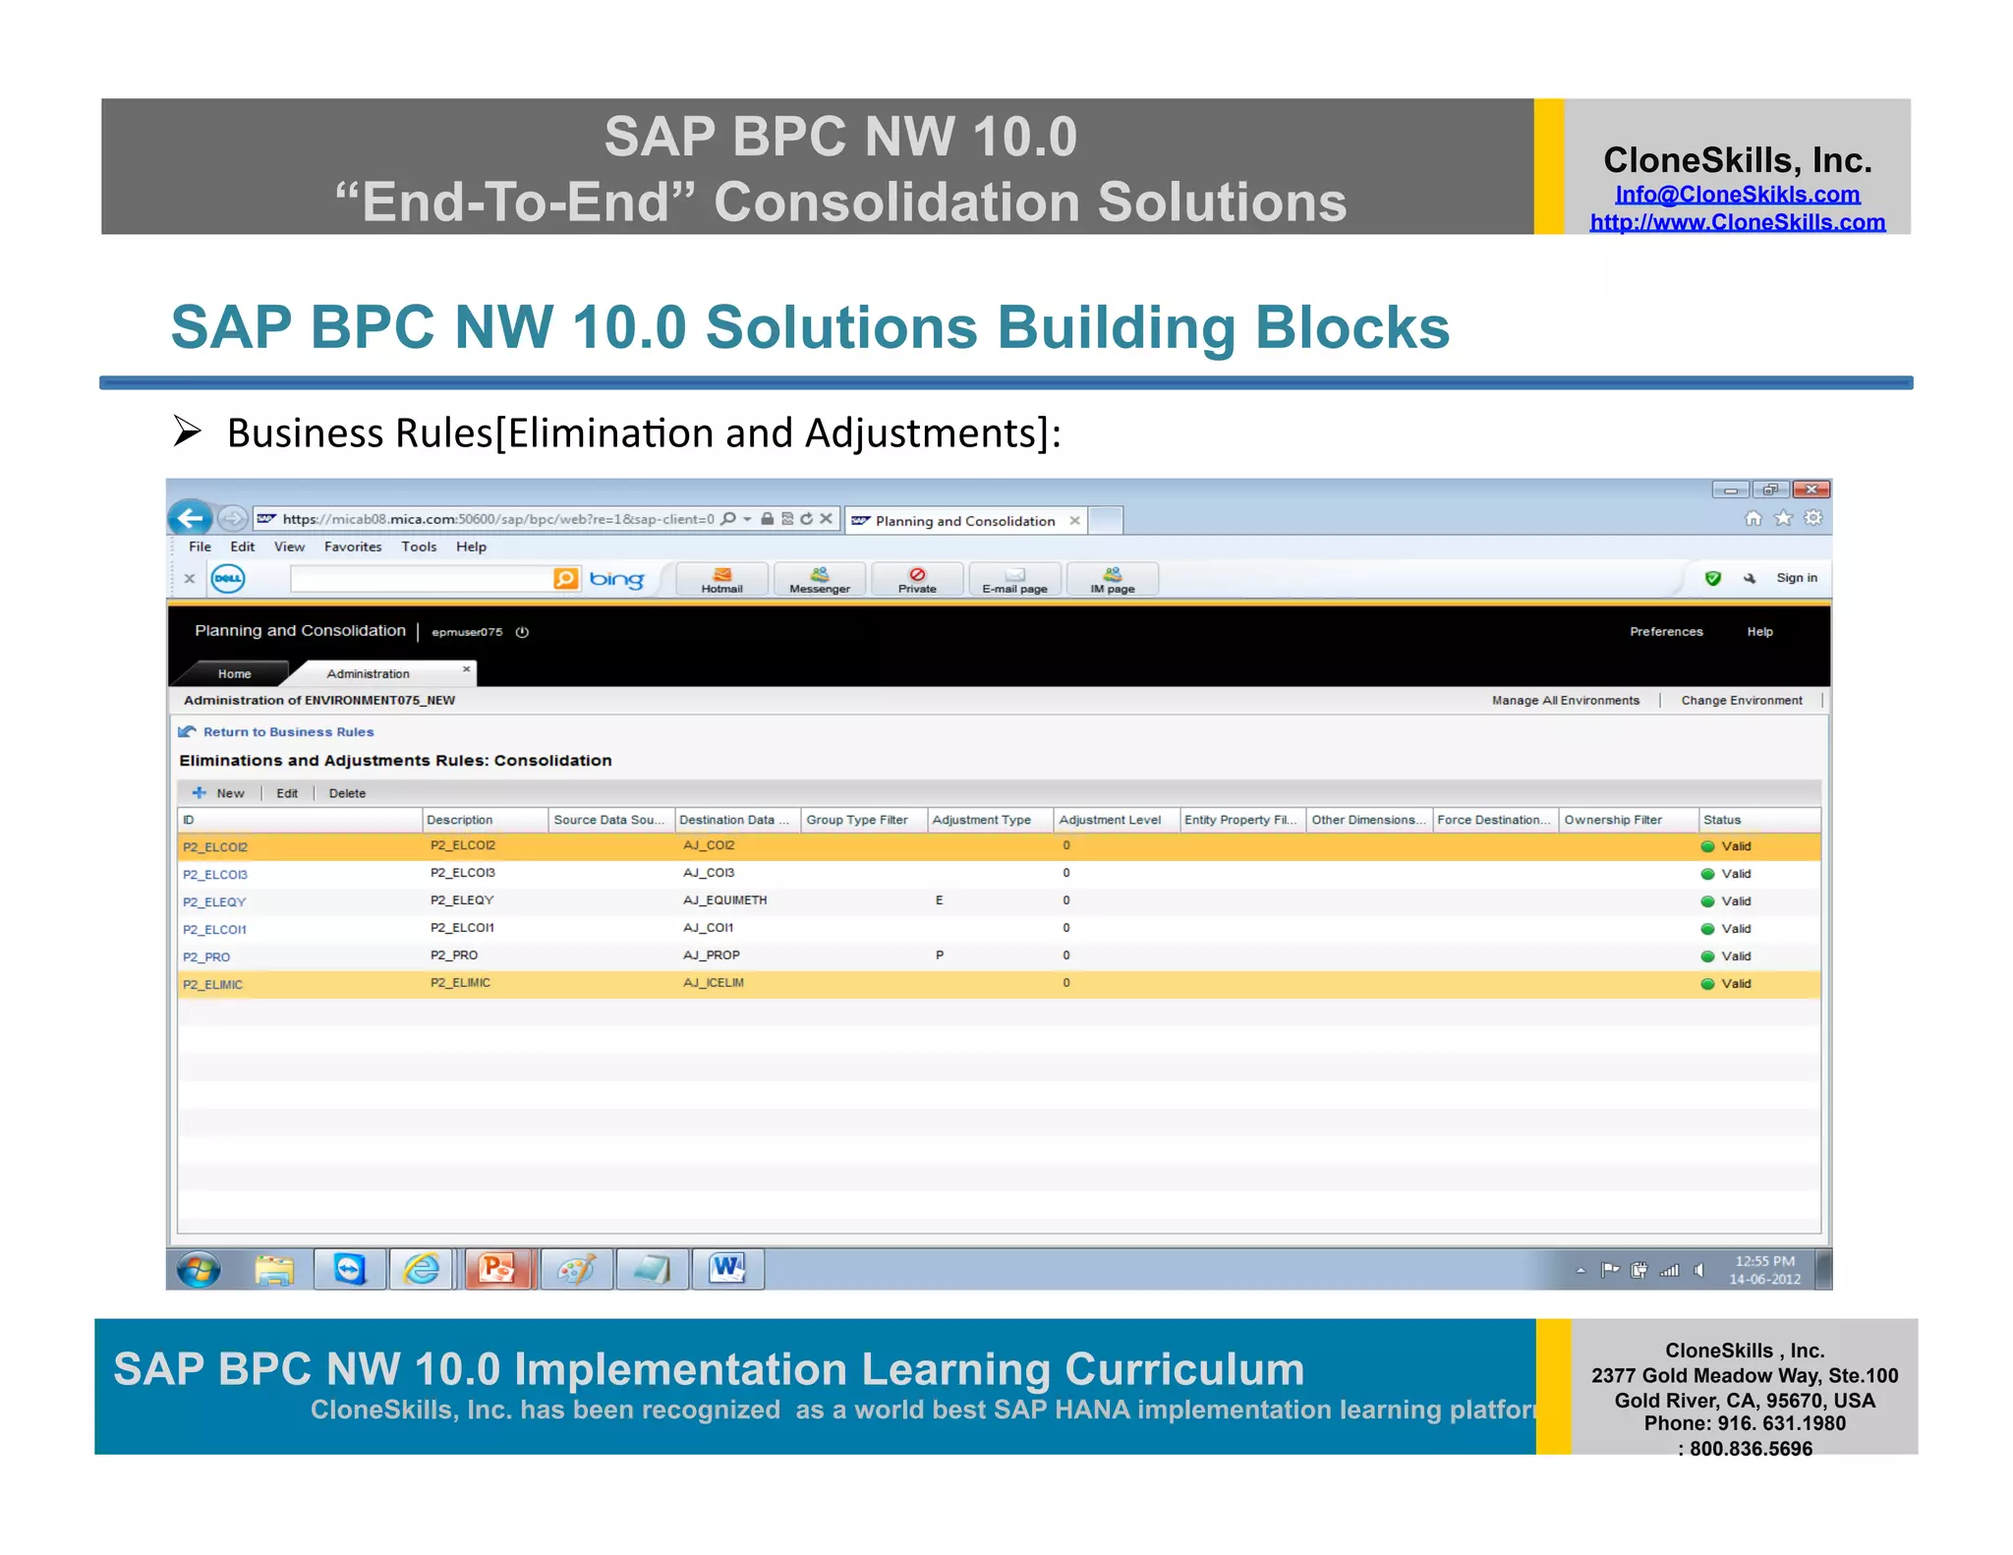Open browser Tools gear icon

(x=1813, y=518)
